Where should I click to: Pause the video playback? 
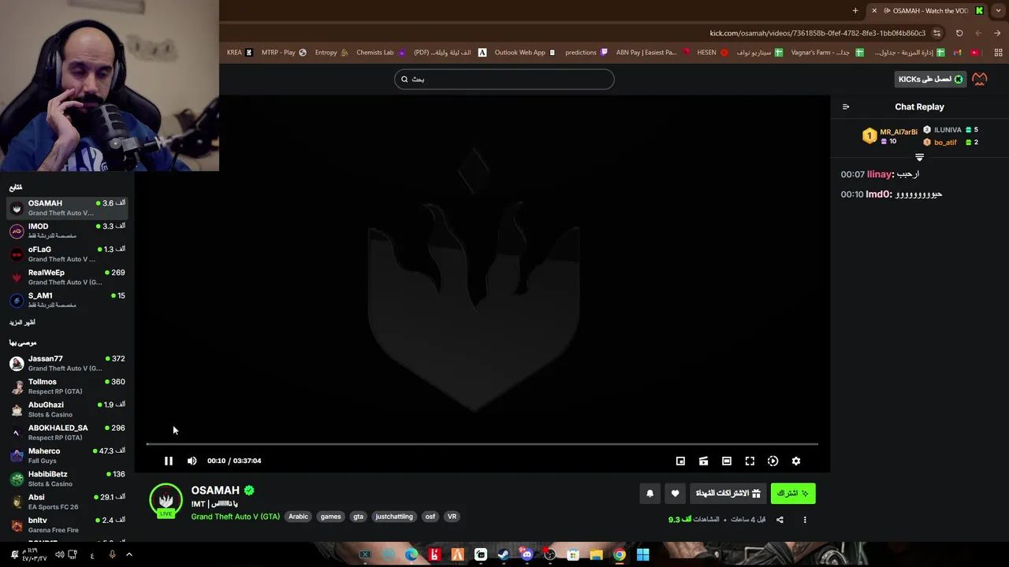tap(168, 461)
